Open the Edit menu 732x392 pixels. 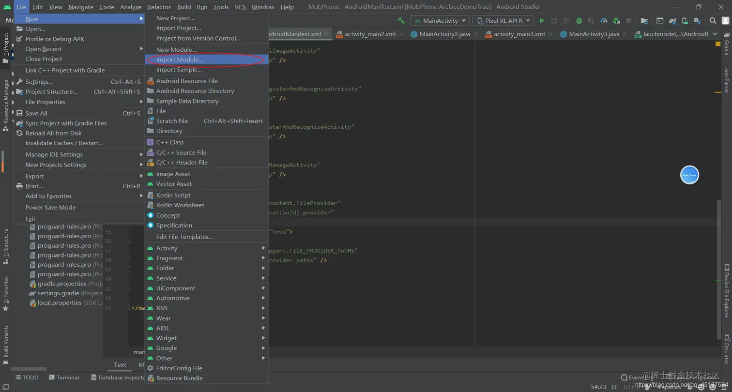(38, 7)
